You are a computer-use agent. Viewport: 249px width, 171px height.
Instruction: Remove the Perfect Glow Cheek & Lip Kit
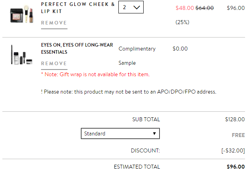click(54, 23)
